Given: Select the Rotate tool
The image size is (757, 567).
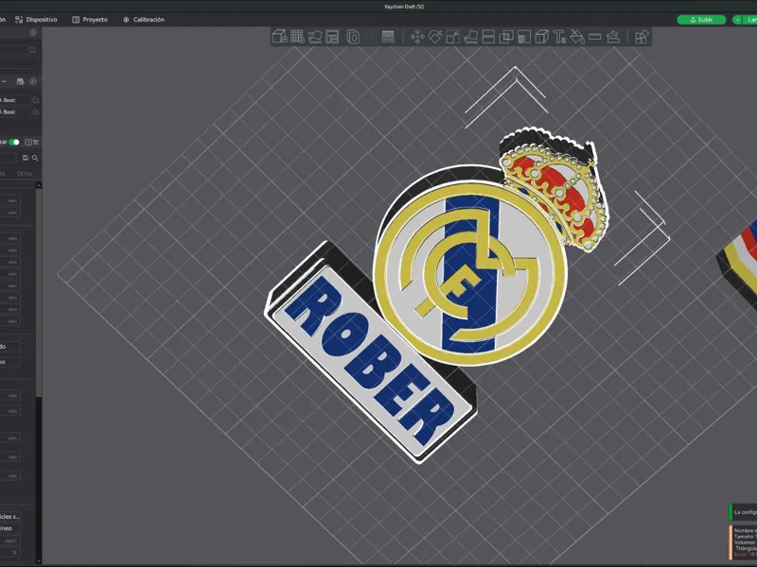Looking at the screenshot, I should point(435,37).
